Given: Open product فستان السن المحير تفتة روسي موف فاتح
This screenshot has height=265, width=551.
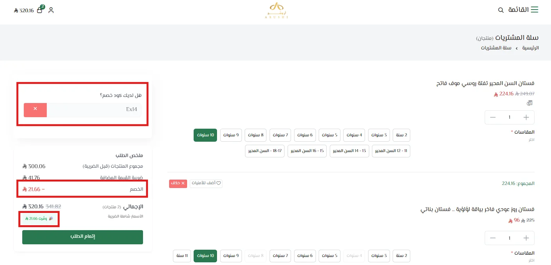Looking at the screenshot, I should pos(485,83).
